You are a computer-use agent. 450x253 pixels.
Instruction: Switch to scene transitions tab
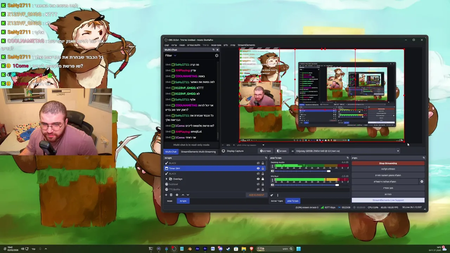point(277,201)
